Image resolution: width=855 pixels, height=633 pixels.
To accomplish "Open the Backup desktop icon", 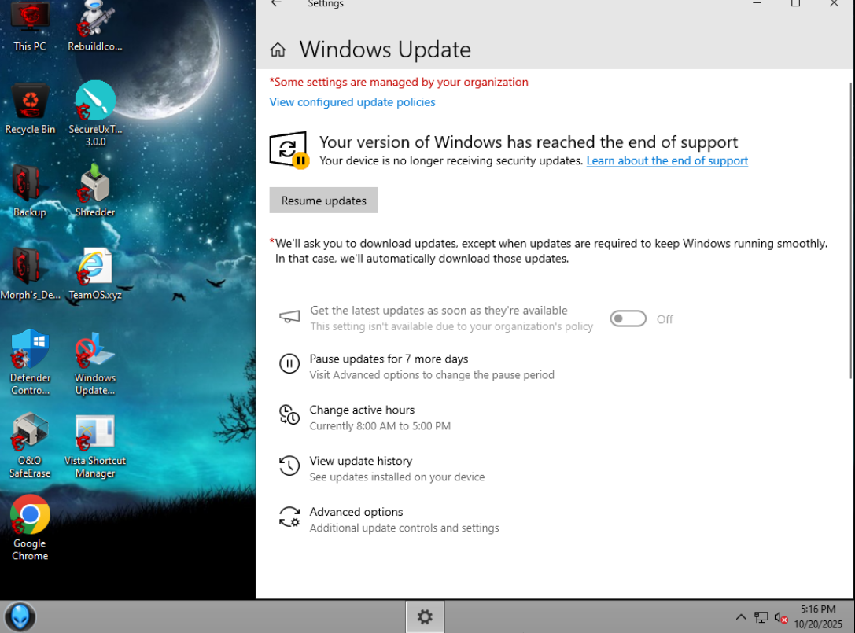I will [x=30, y=191].
